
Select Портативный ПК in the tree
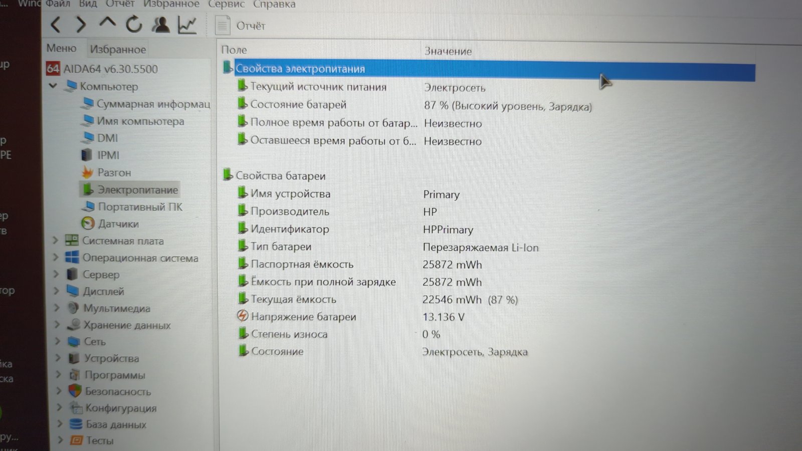click(140, 206)
